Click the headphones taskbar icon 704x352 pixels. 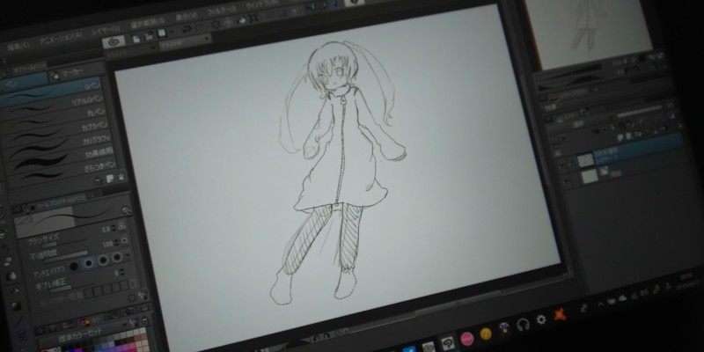(523, 324)
